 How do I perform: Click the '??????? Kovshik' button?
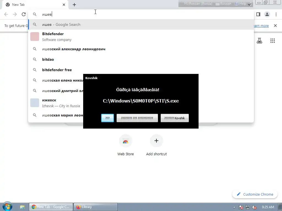(x=175, y=118)
